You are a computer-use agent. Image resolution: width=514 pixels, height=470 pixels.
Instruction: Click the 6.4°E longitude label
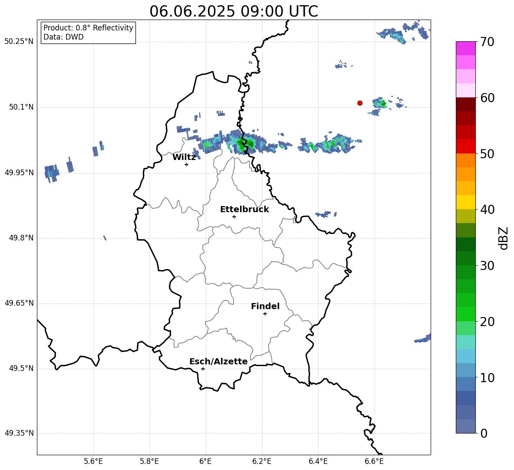pos(318,461)
